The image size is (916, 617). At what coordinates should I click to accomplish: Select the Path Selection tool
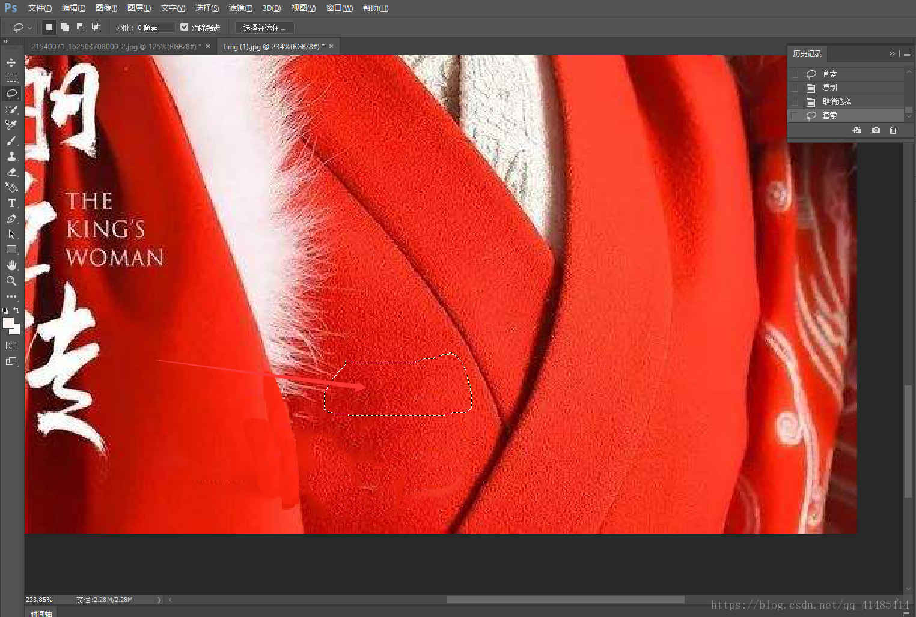[11, 234]
